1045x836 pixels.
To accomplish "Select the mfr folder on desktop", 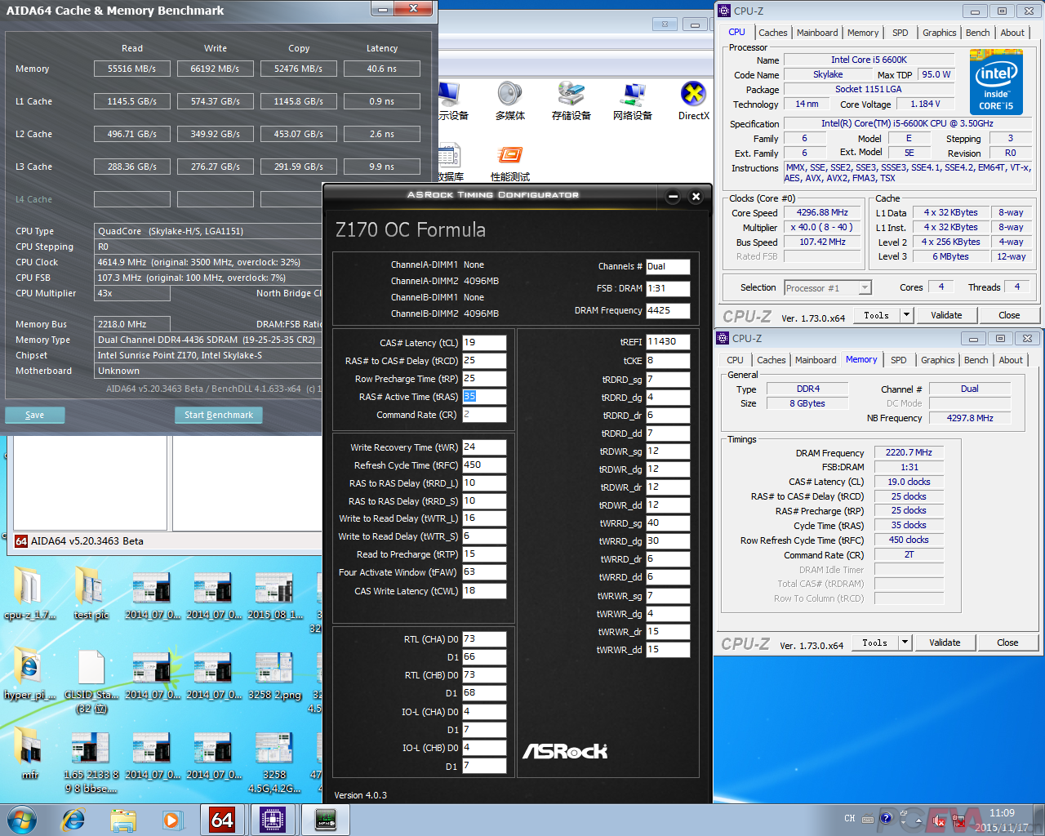I will coord(29,754).
